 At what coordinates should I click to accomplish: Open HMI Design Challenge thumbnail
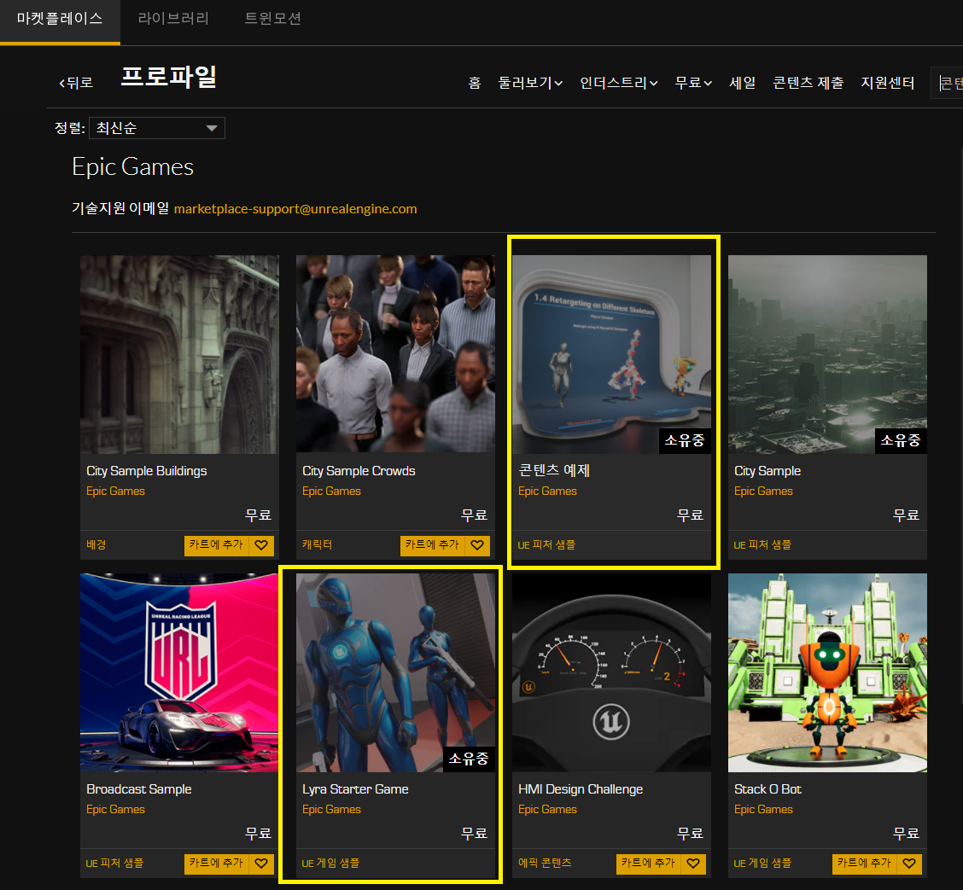(x=612, y=672)
